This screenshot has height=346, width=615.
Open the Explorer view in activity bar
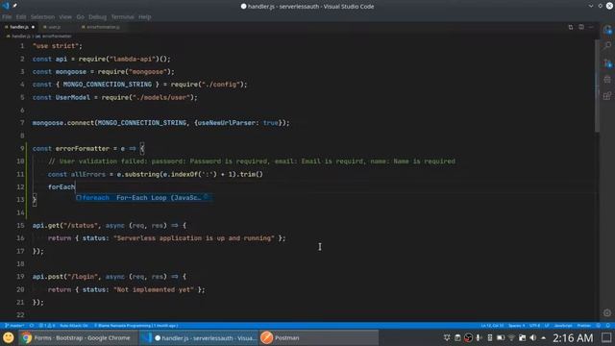[607, 30]
